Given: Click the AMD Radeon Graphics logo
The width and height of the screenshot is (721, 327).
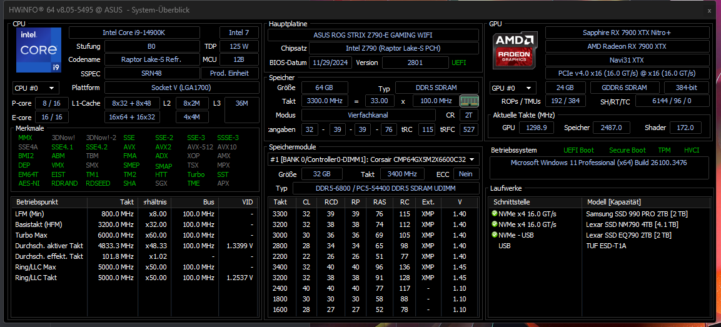Looking at the screenshot, I should coord(515,50).
